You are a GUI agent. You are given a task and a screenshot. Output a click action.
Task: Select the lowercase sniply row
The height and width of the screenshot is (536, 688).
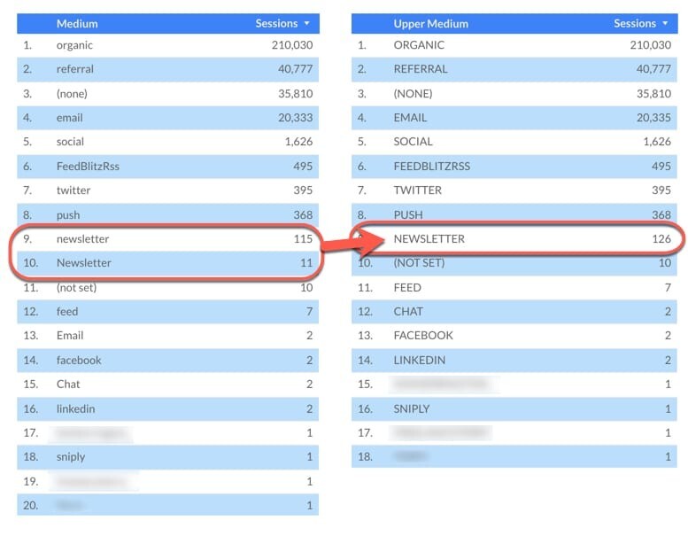pos(71,457)
